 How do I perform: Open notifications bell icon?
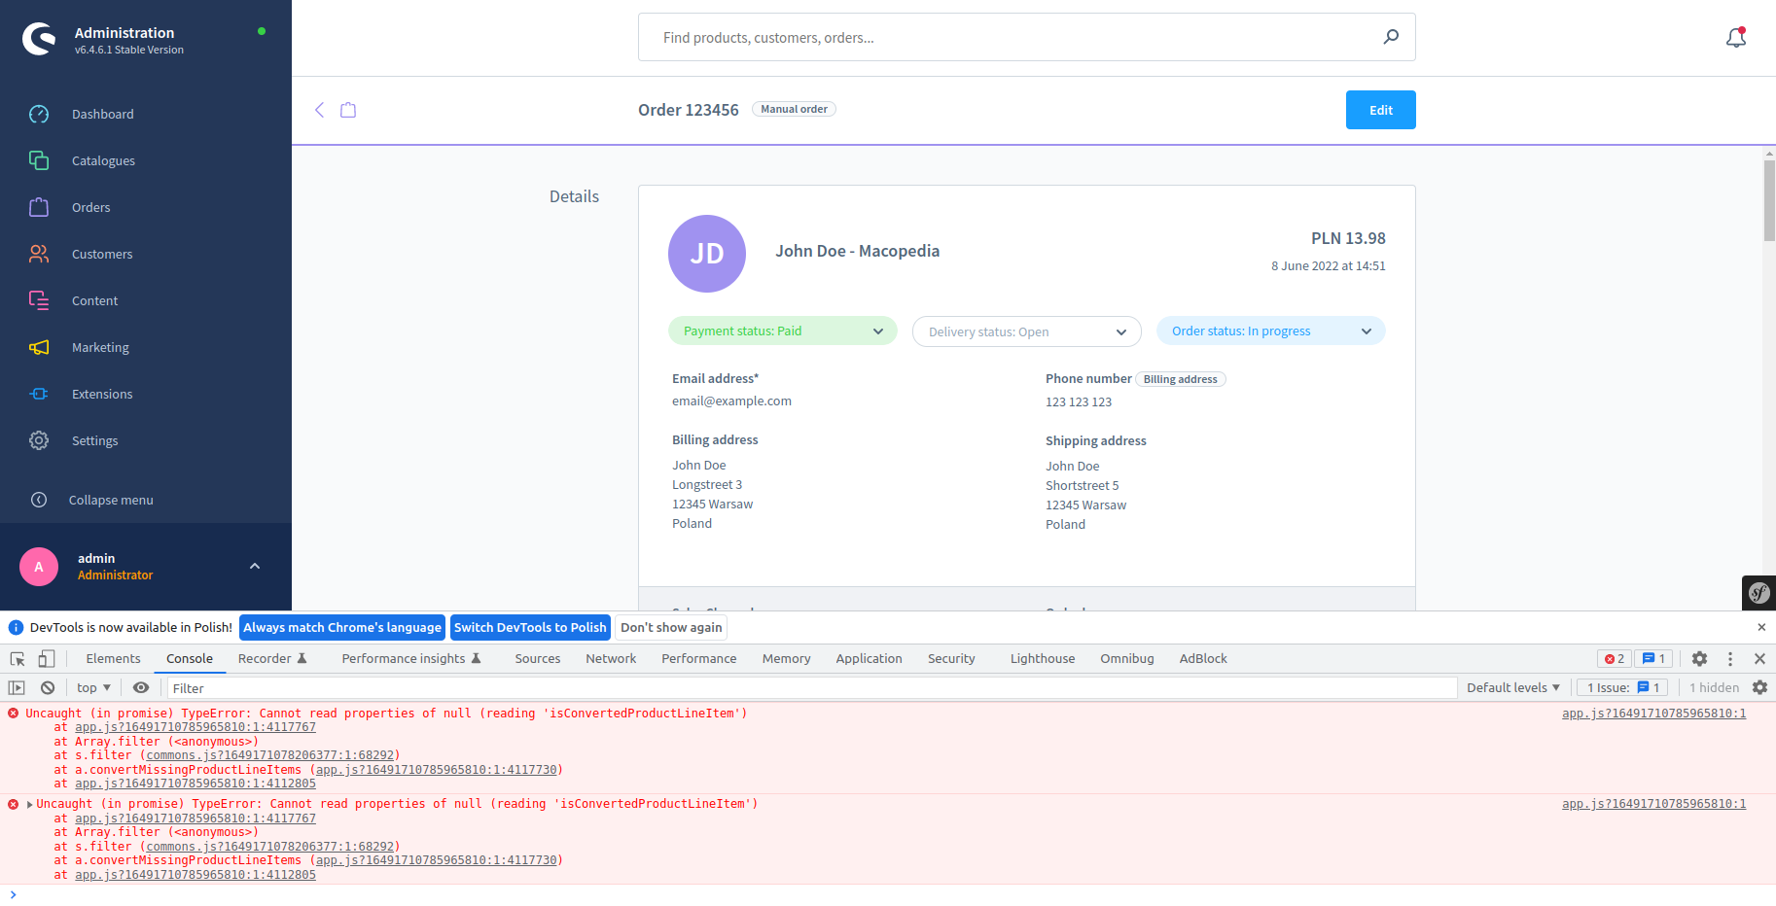(1735, 38)
